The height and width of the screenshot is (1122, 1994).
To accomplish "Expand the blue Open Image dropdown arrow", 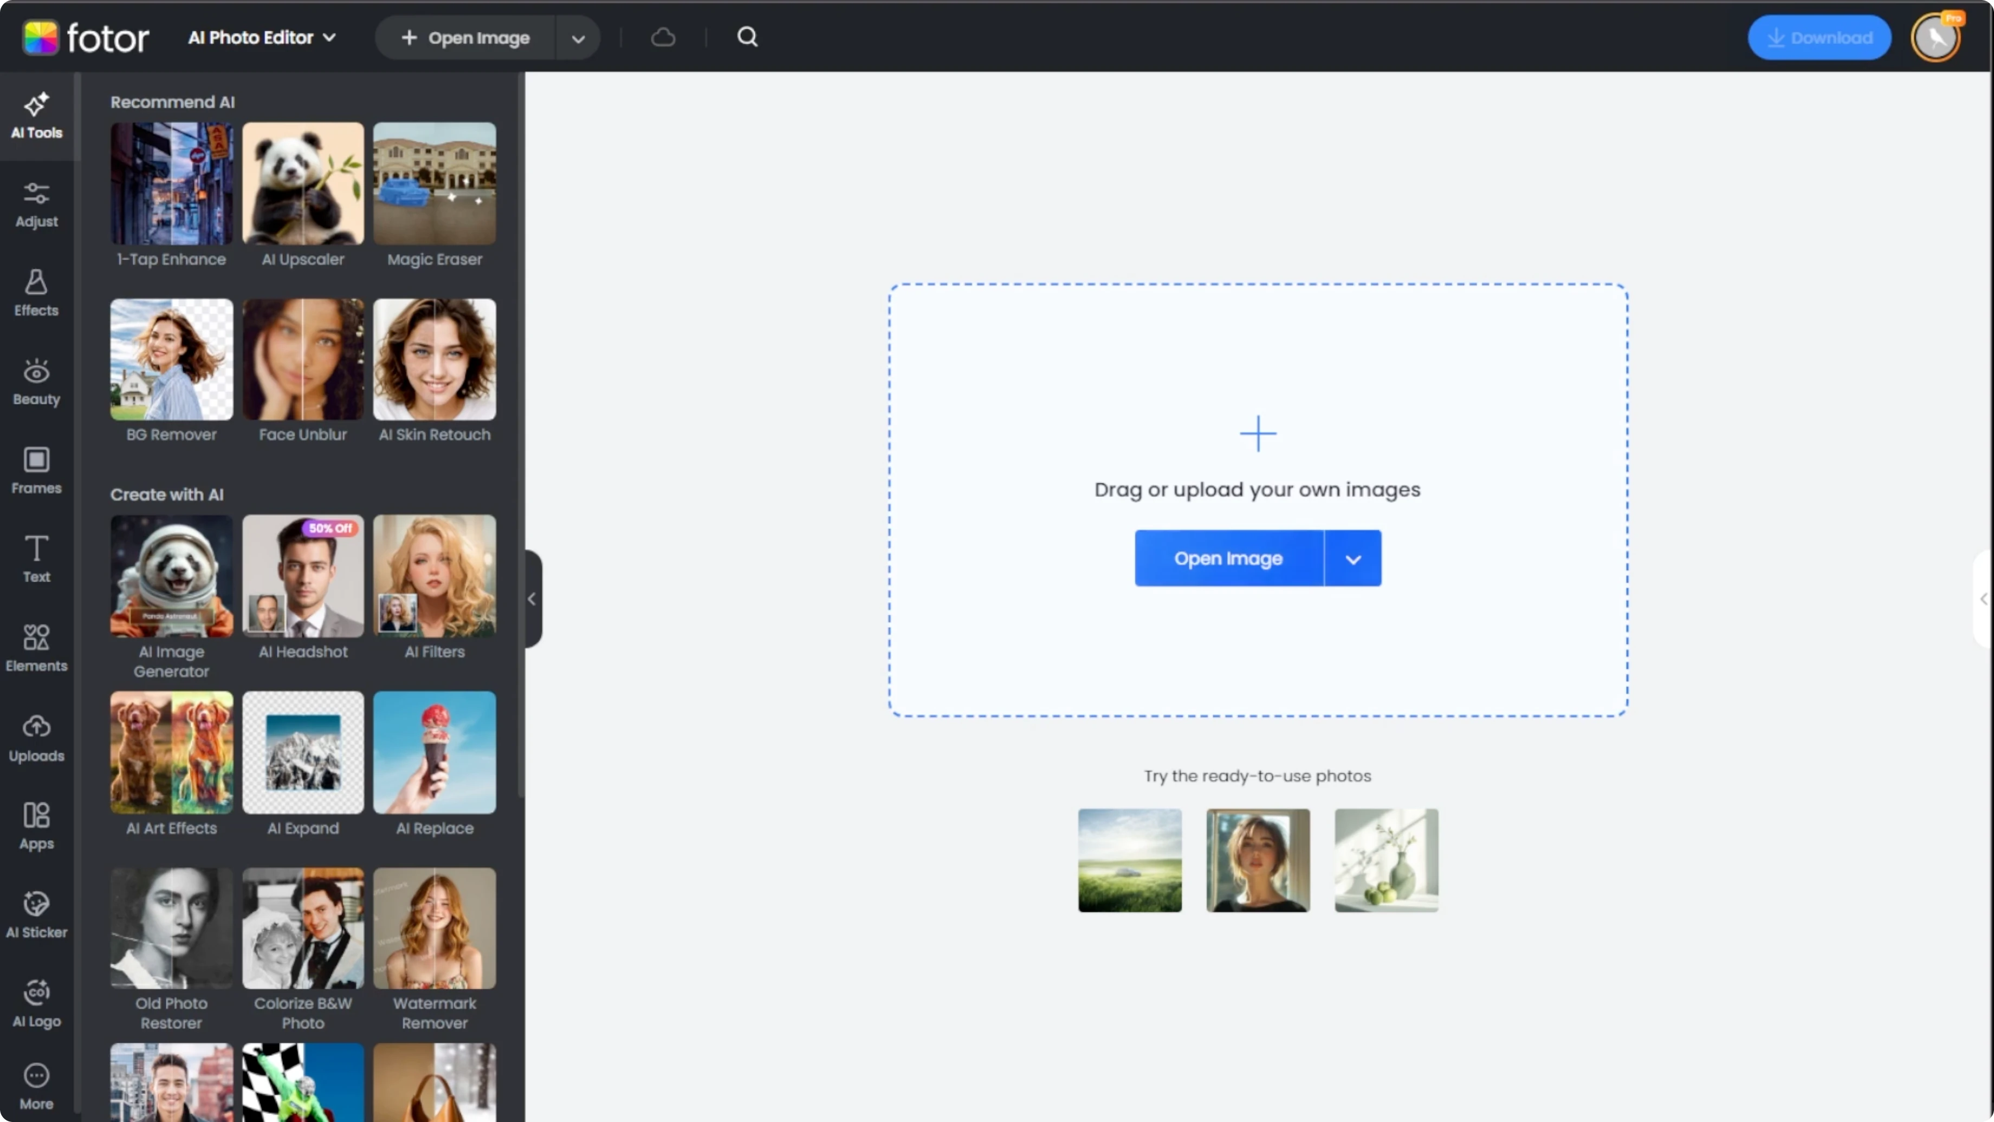I will click(x=1352, y=558).
